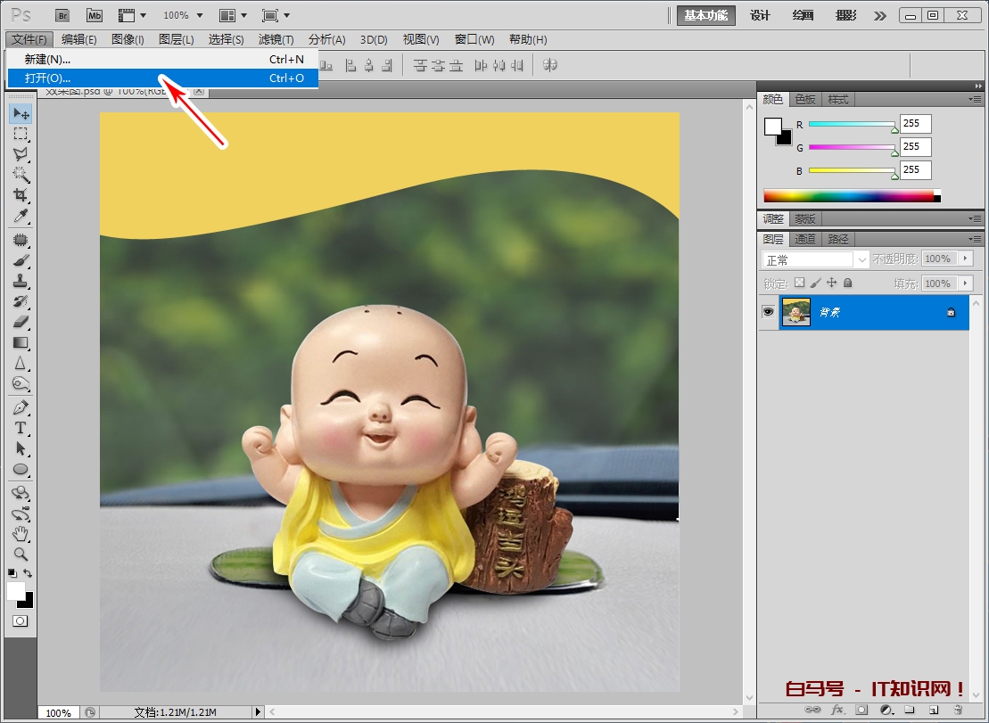This screenshot has height=723, width=989.
Task: Select the Rectangular Marquee tool
Action: pos(21,135)
